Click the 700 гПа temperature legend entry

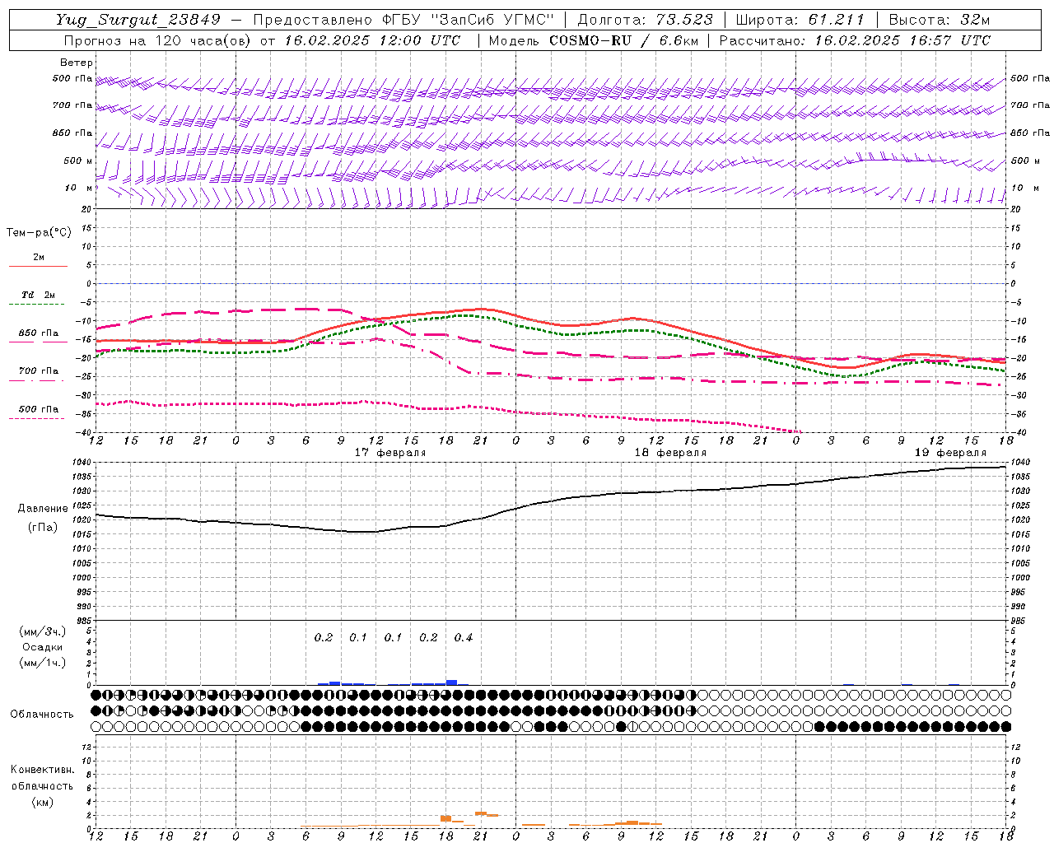(x=39, y=371)
